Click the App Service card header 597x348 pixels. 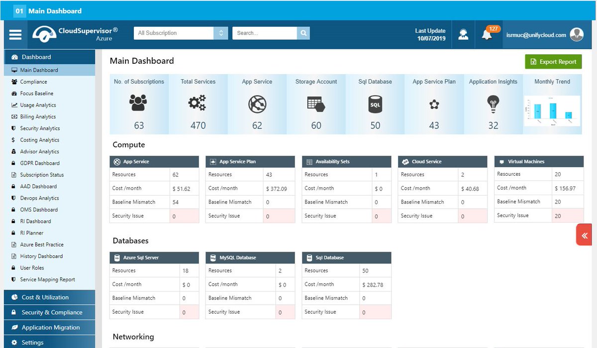(154, 162)
